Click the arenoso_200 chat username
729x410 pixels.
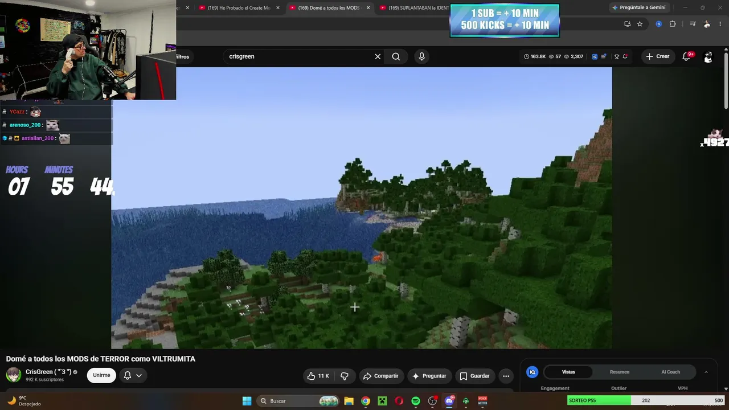pos(25,125)
